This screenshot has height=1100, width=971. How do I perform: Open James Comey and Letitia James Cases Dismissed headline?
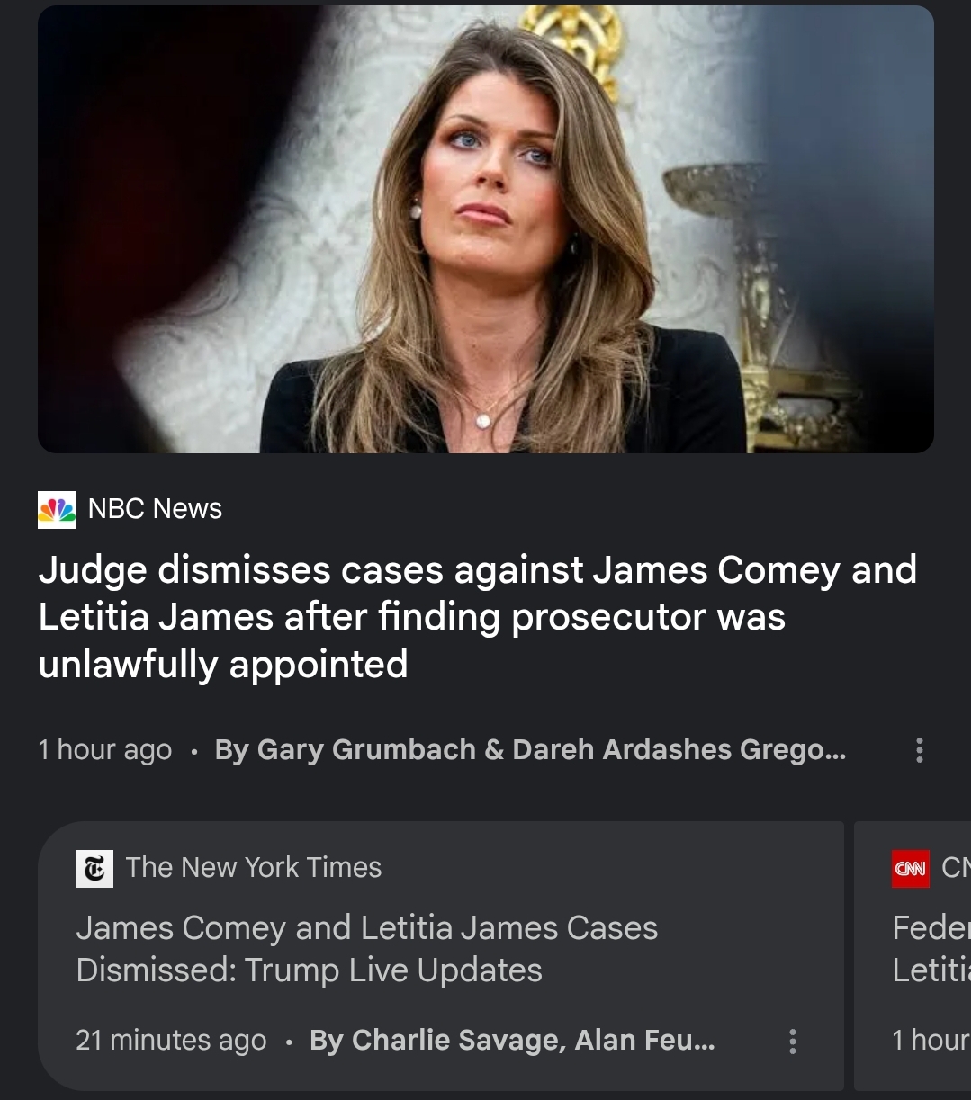367,949
